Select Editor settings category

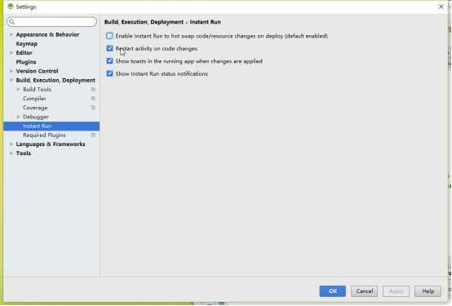(24, 53)
